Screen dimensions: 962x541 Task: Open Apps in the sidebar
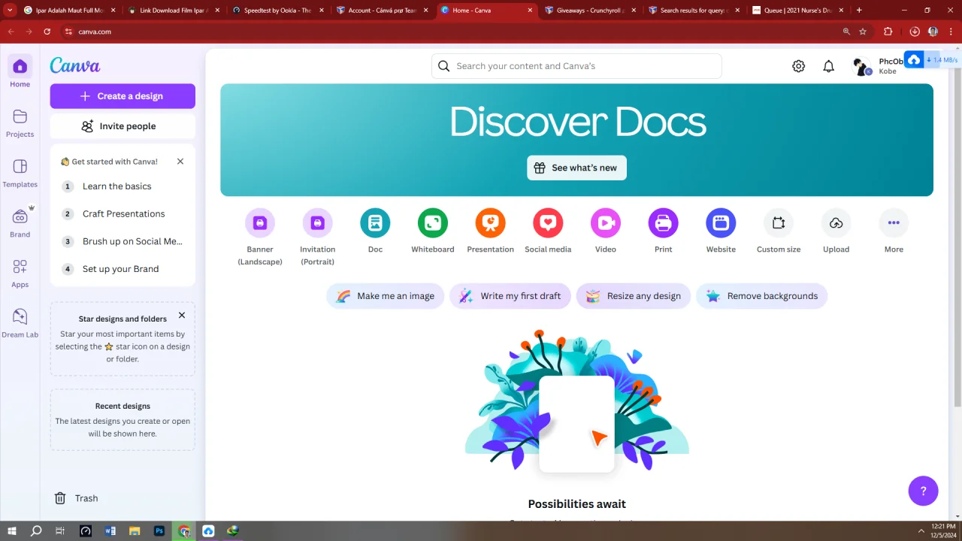point(20,267)
